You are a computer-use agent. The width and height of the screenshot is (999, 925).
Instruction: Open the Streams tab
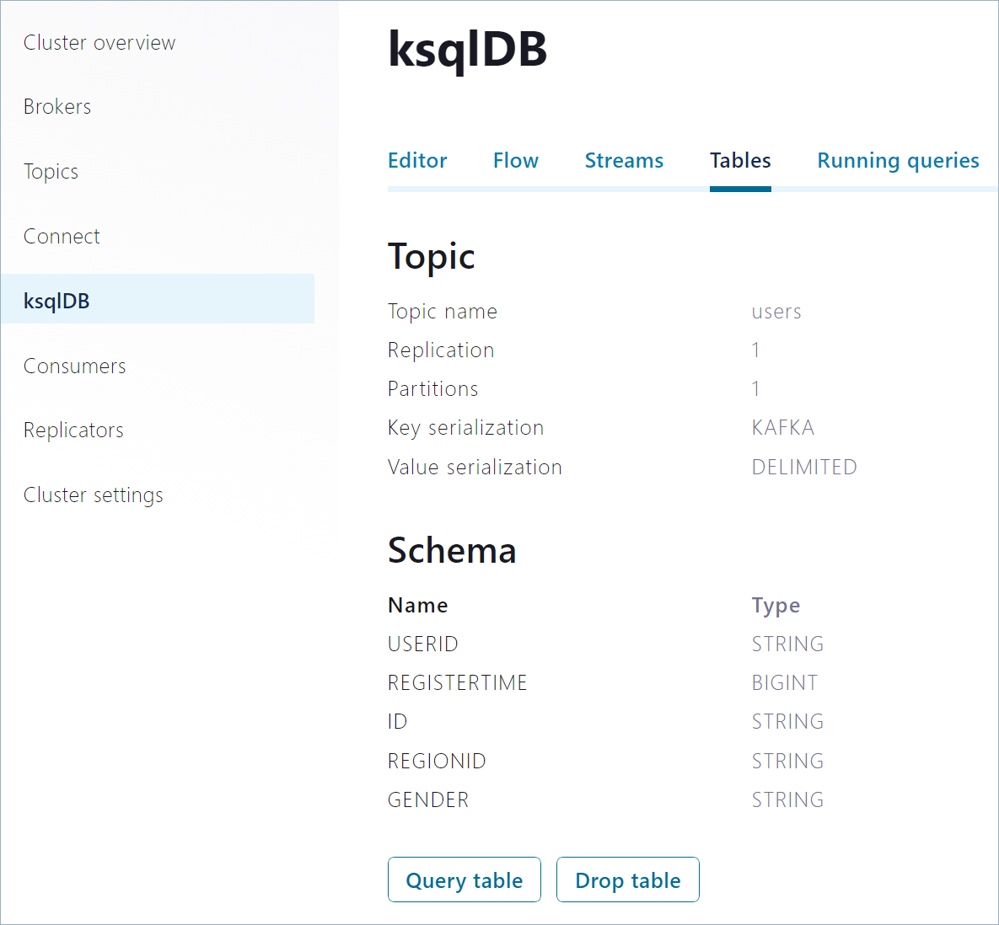point(624,161)
